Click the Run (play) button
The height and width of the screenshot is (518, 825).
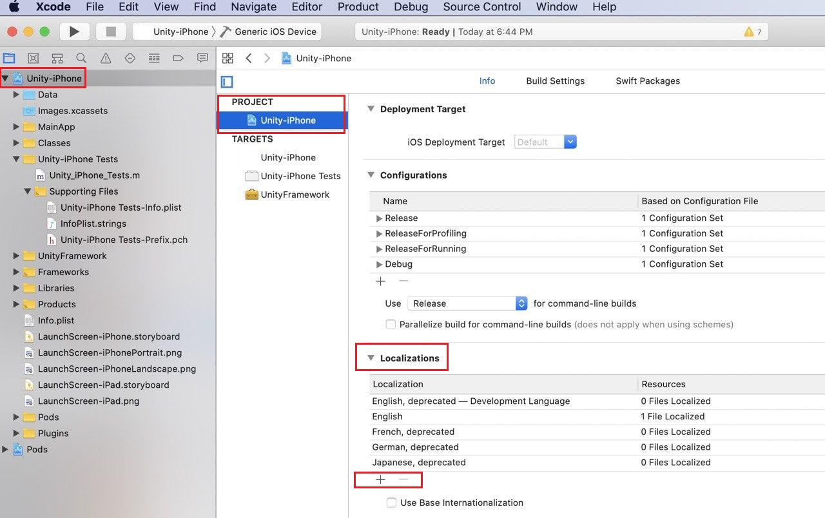74,32
